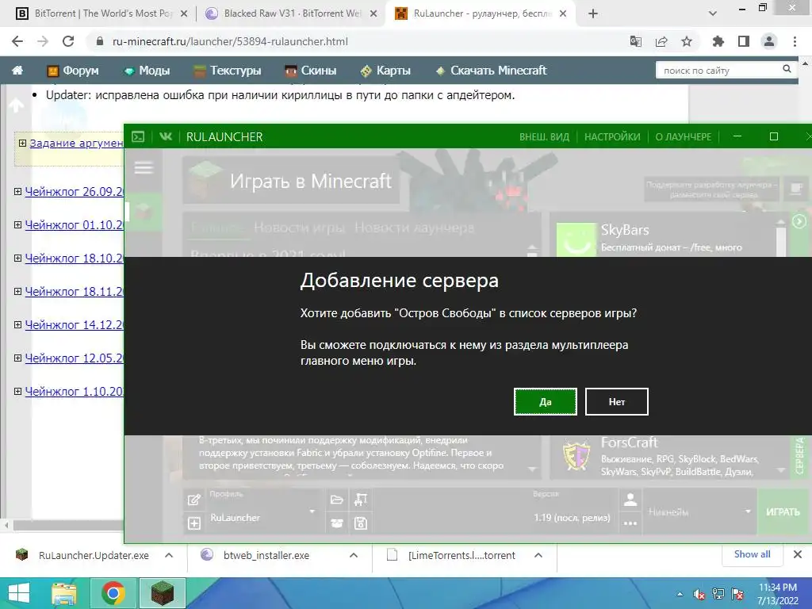Screen dimensions: 812x609
Task: Switch to BitTorrent browser tab
Action: pos(101,13)
